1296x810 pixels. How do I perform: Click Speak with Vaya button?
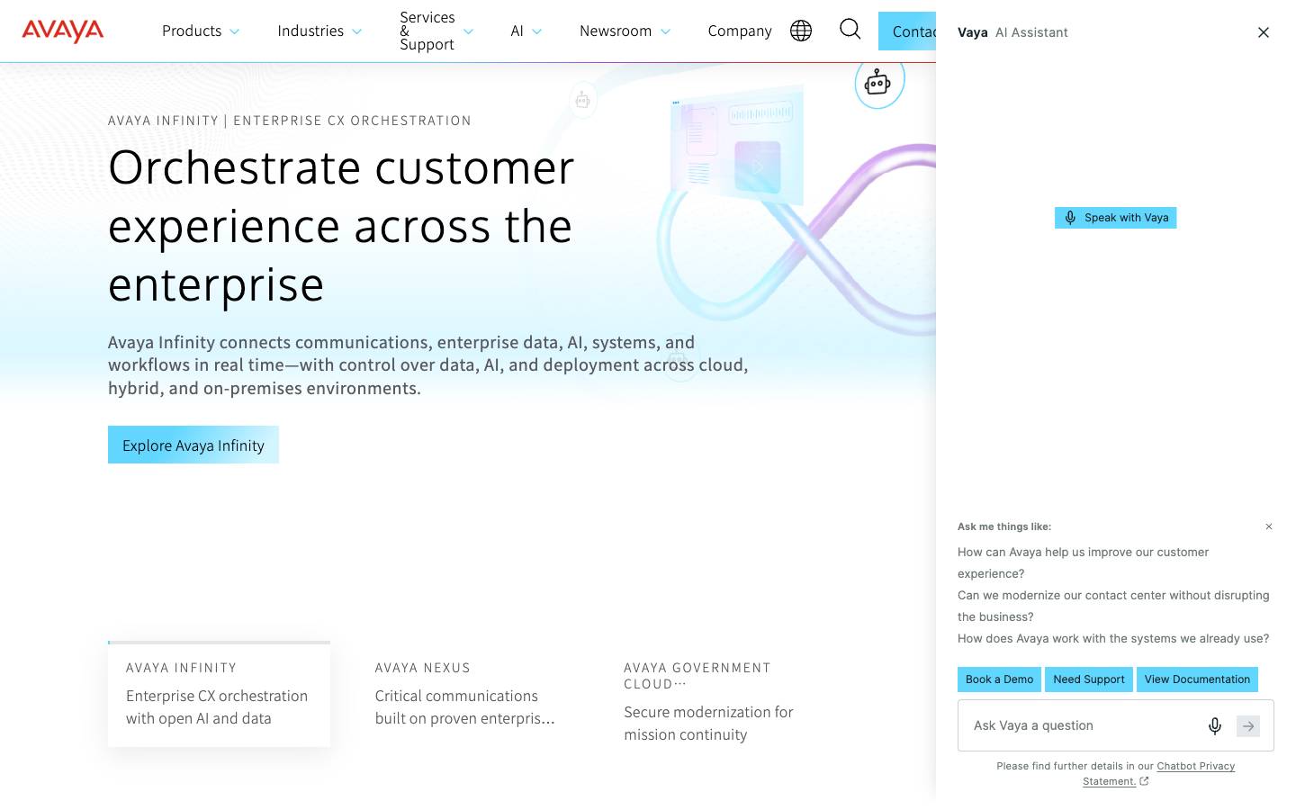point(1115,218)
